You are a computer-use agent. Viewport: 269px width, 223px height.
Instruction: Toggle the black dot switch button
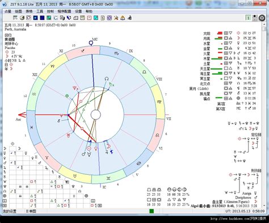pos(255,18)
